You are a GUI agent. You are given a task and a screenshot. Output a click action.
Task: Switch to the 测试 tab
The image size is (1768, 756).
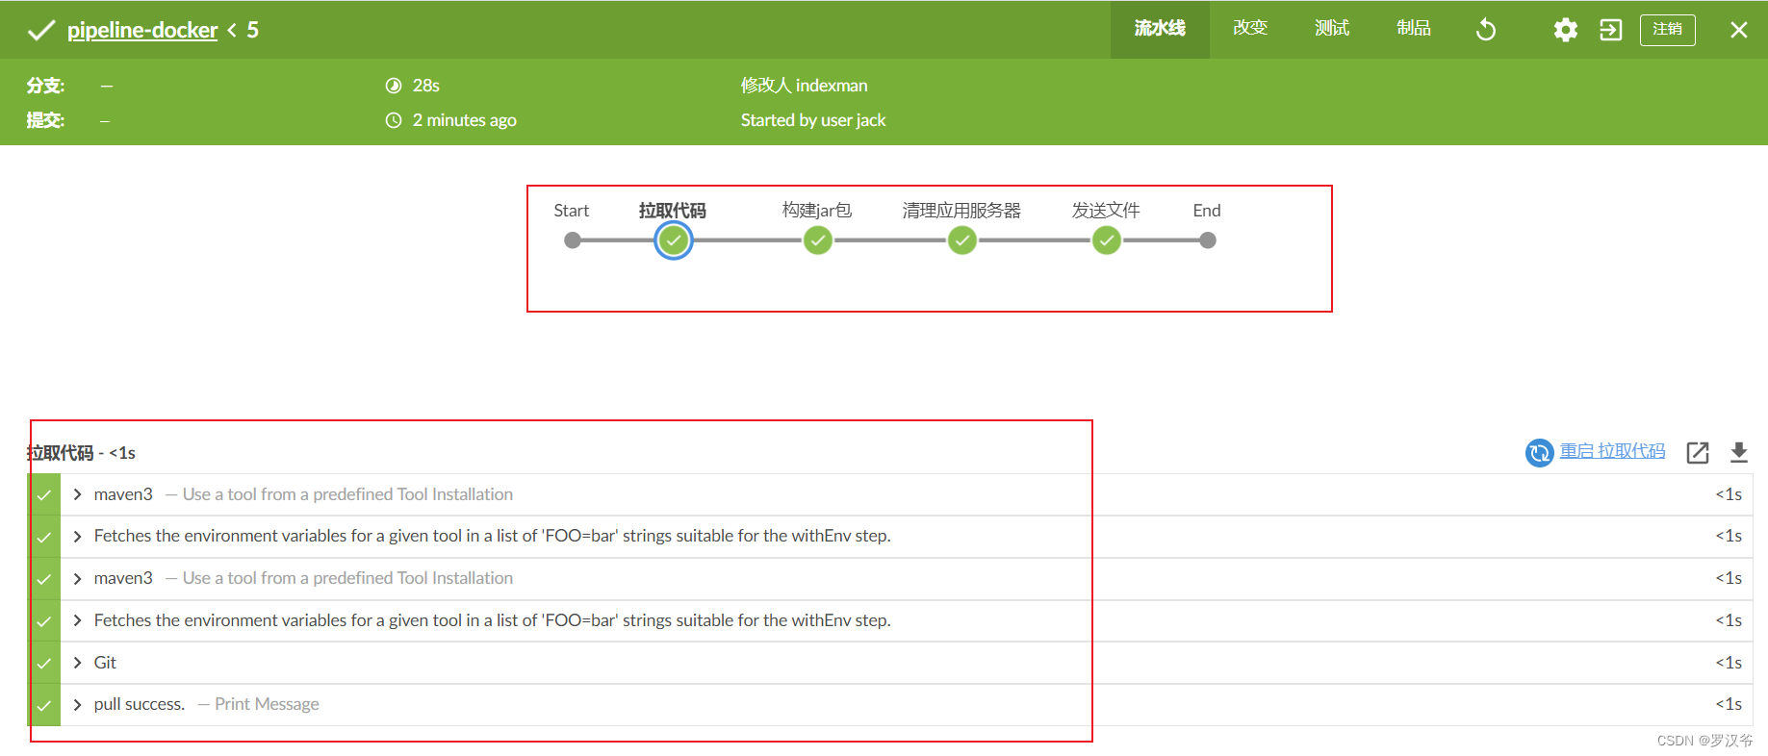pos(1332,29)
